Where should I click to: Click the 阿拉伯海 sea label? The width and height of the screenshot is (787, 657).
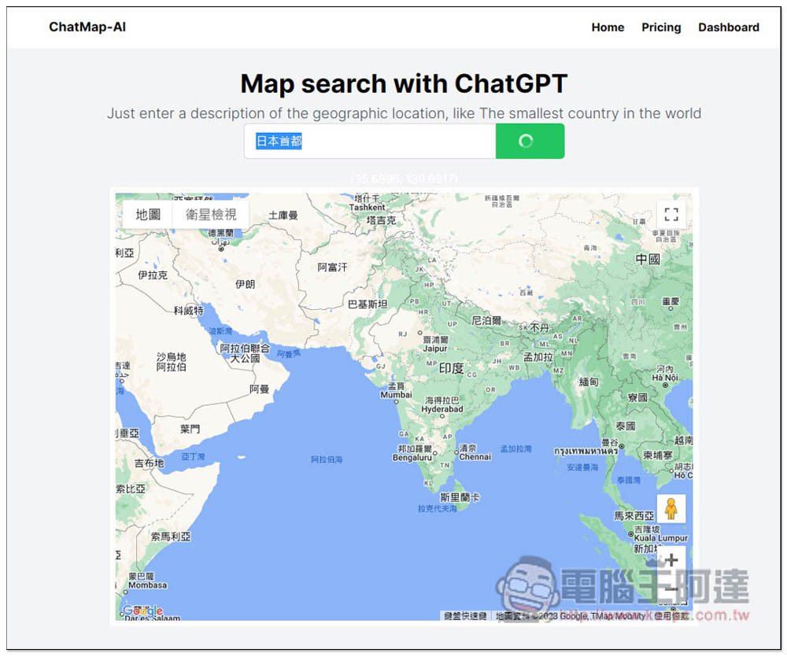[x=327, y=460]
